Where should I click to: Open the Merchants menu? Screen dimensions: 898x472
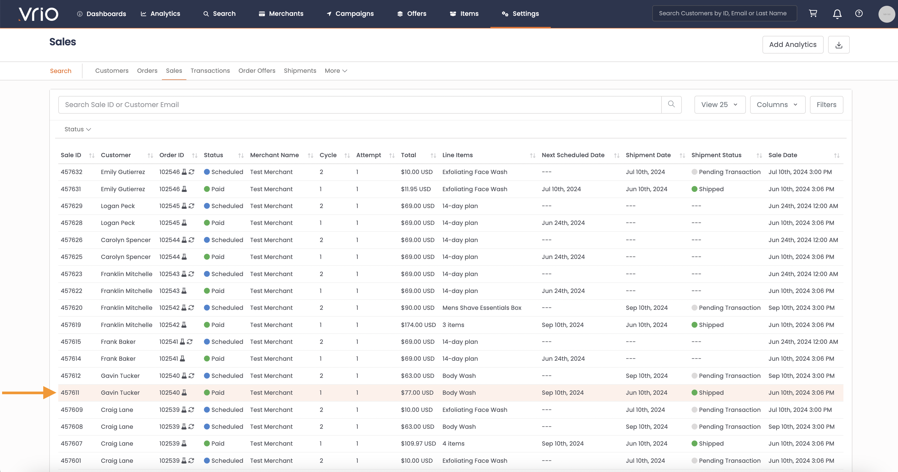[x=281, y=14]
